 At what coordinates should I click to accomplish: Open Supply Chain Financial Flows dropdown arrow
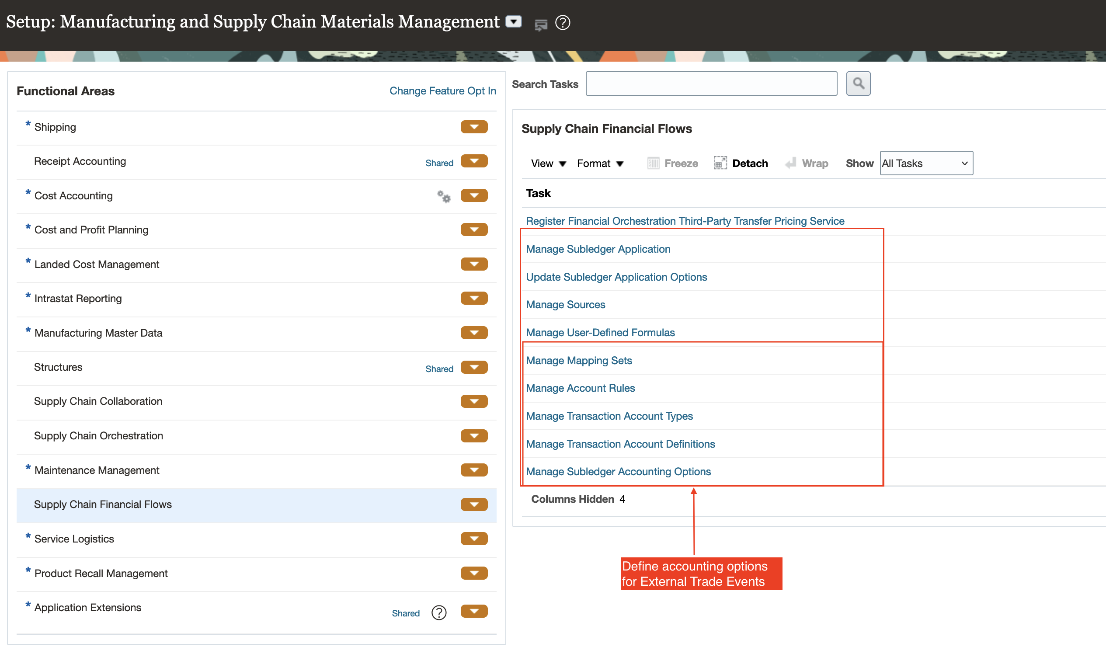tap(474, 504)
